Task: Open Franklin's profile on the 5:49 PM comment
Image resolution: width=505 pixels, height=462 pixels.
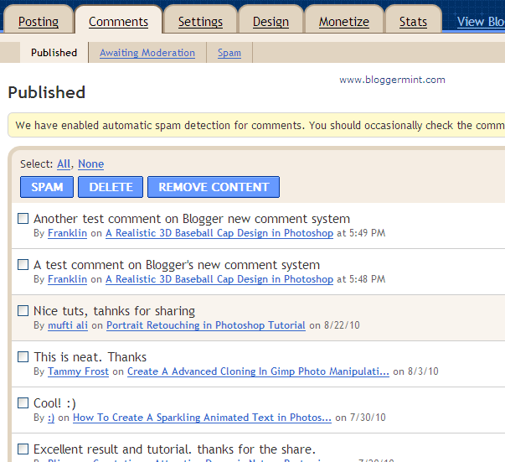Action: click(x=67, y=233)
